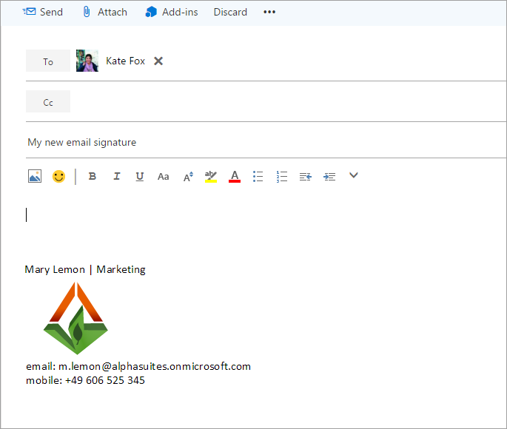Click Kate Fox's profile picture
This screenshot has height=429, width=507.
coord(87,61)
